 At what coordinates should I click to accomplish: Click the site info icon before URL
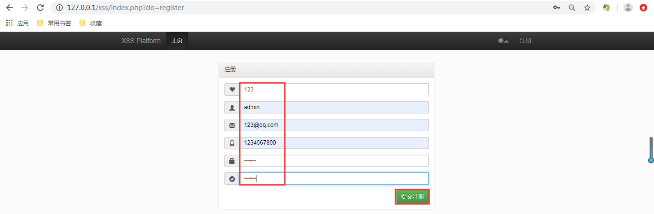[59, 8]
